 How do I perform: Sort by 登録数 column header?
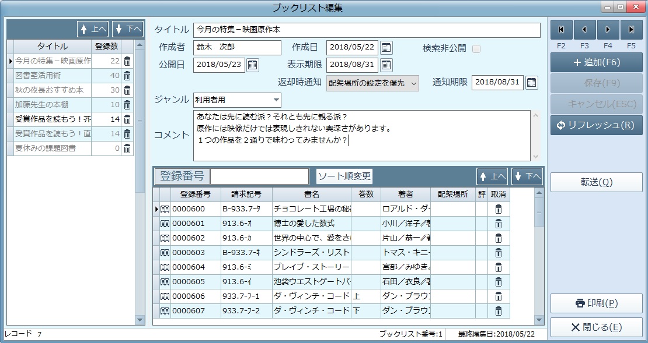click(106, 47)
